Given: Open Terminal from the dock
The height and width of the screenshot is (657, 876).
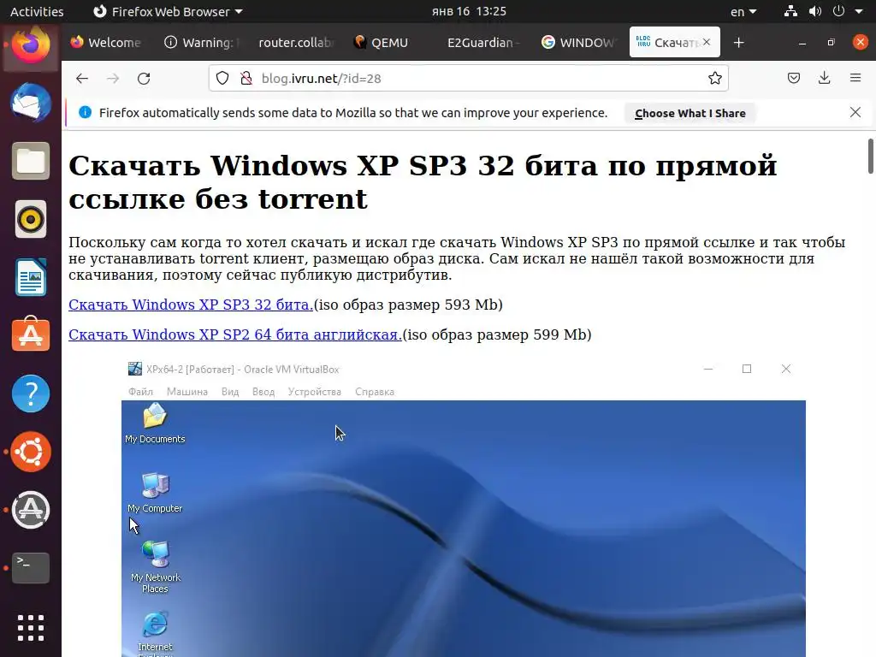Looking at the screenshot, I should (x=31, y=568).
